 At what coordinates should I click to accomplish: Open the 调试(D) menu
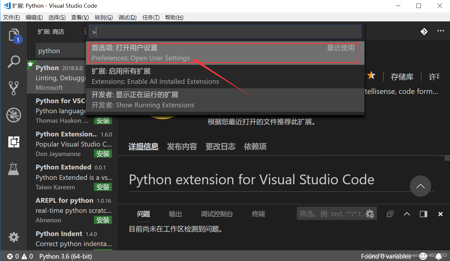coord(127,17)
